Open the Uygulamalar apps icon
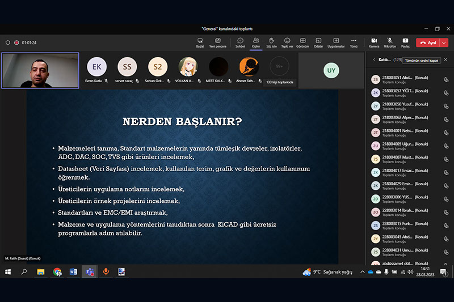The image size is (454, 302). [336, 41]
